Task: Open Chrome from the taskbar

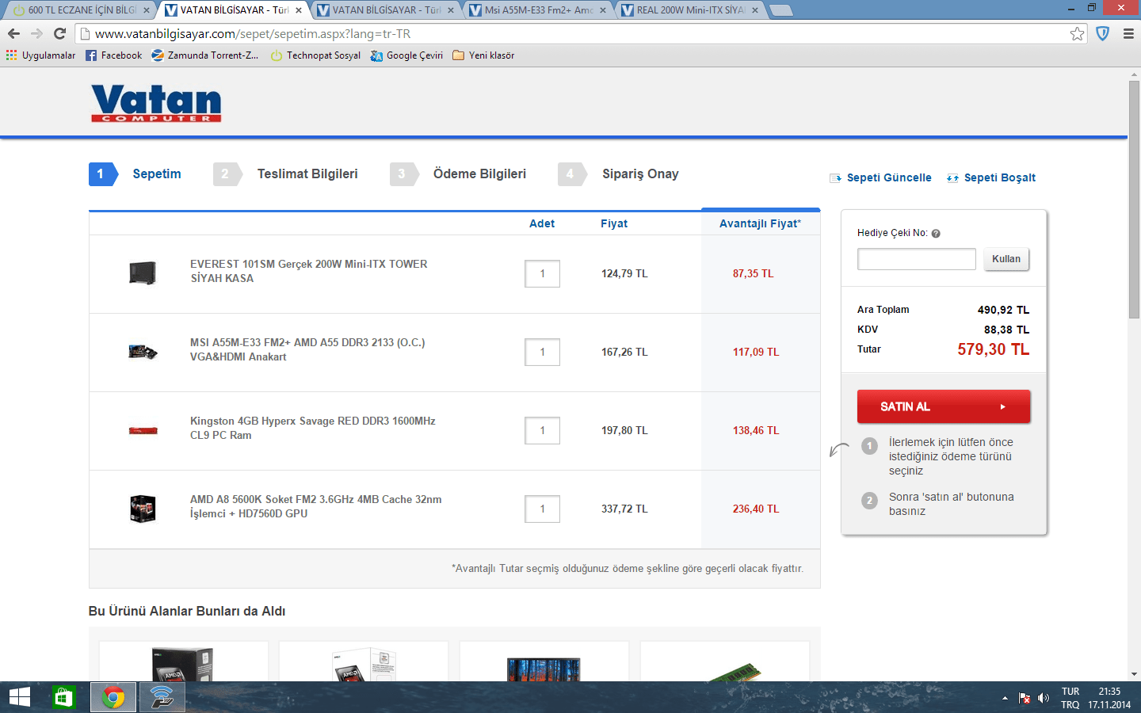Action: tap(113, 697)
